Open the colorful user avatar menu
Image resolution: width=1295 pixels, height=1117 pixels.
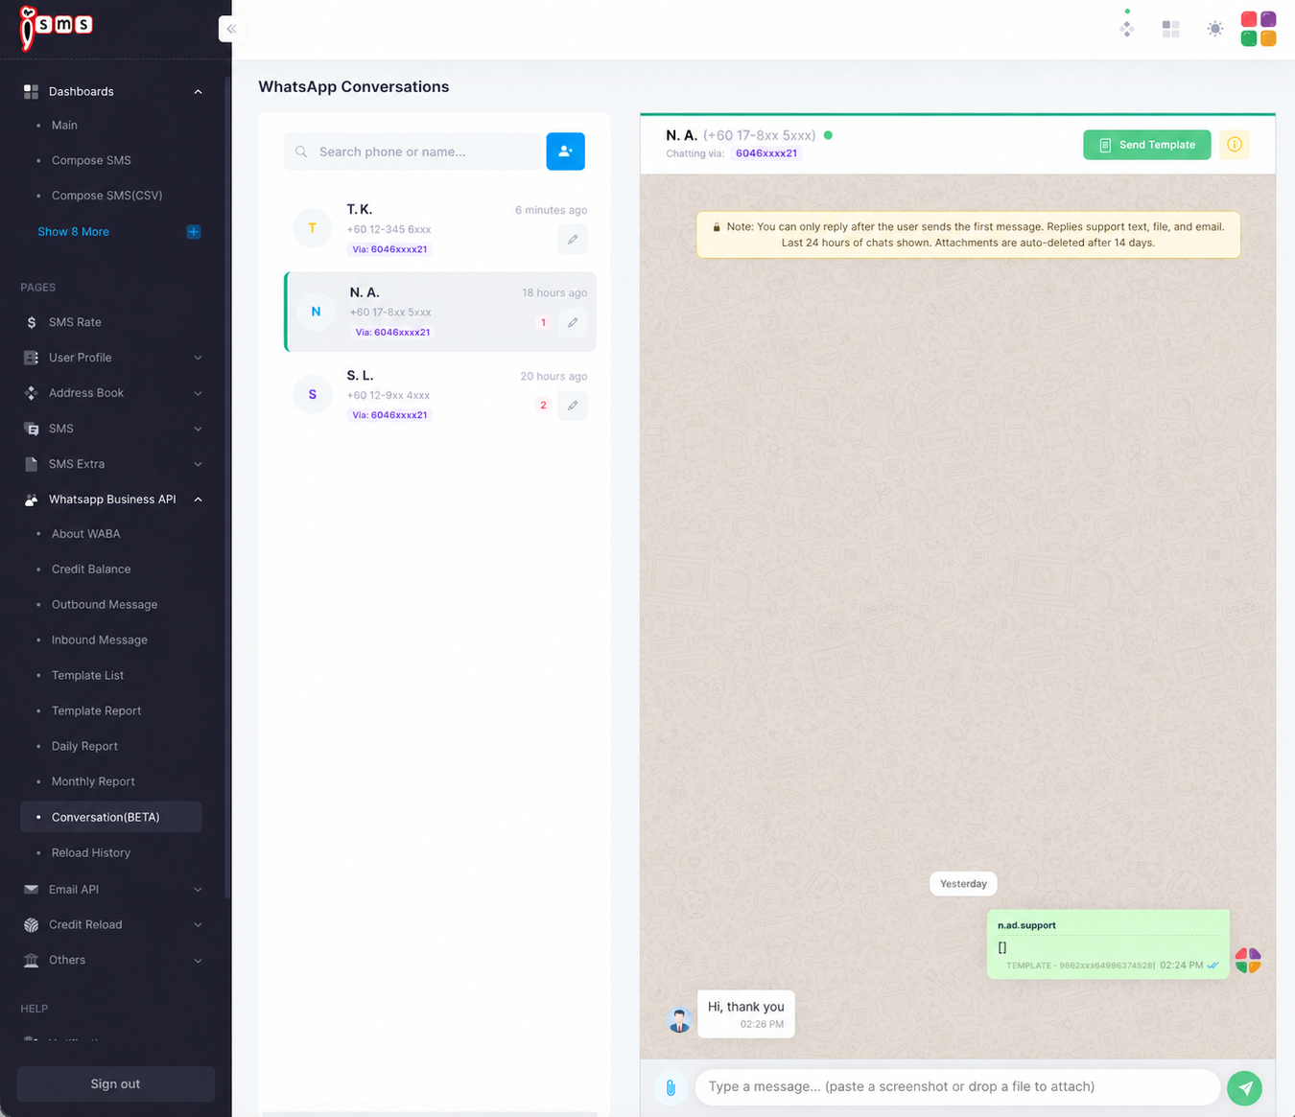tap(1259, 29)
